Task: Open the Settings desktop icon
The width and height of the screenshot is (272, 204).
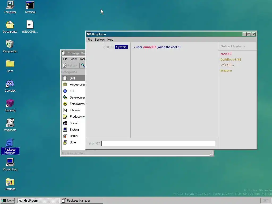Action: click(10, 184)
